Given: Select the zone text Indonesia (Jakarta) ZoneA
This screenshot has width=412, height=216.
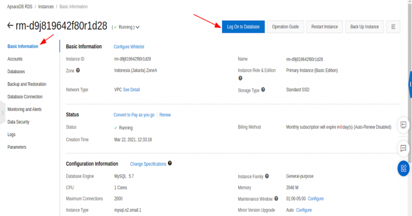Looking at the screenshot, I should (x=136, y=71).
